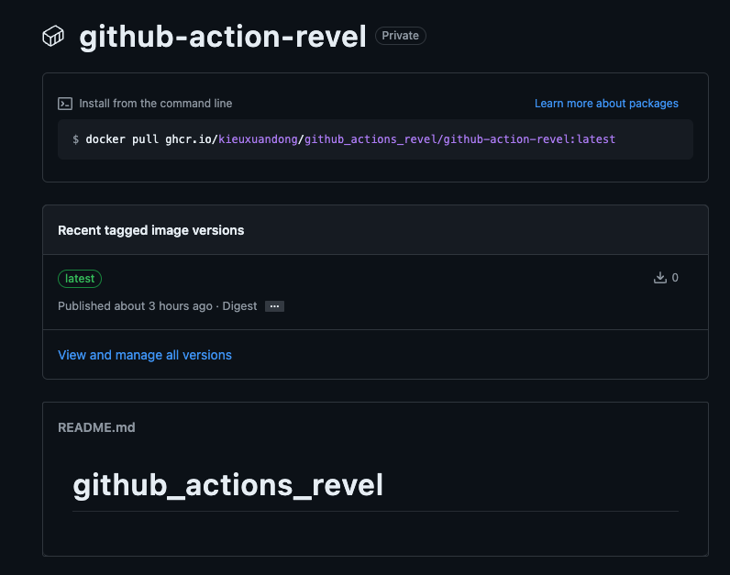The image size is (730, 575).
Task: Open Learn more about packages link
Action: [606, 104]
